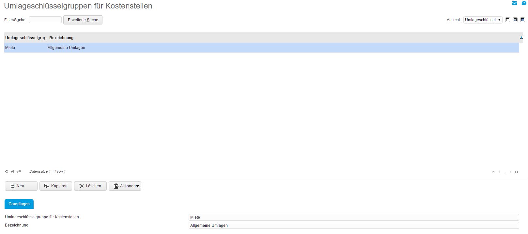Sort by Bezeichnung column header
This screenshot has width=528, height=234.
(x=61, y=38)
